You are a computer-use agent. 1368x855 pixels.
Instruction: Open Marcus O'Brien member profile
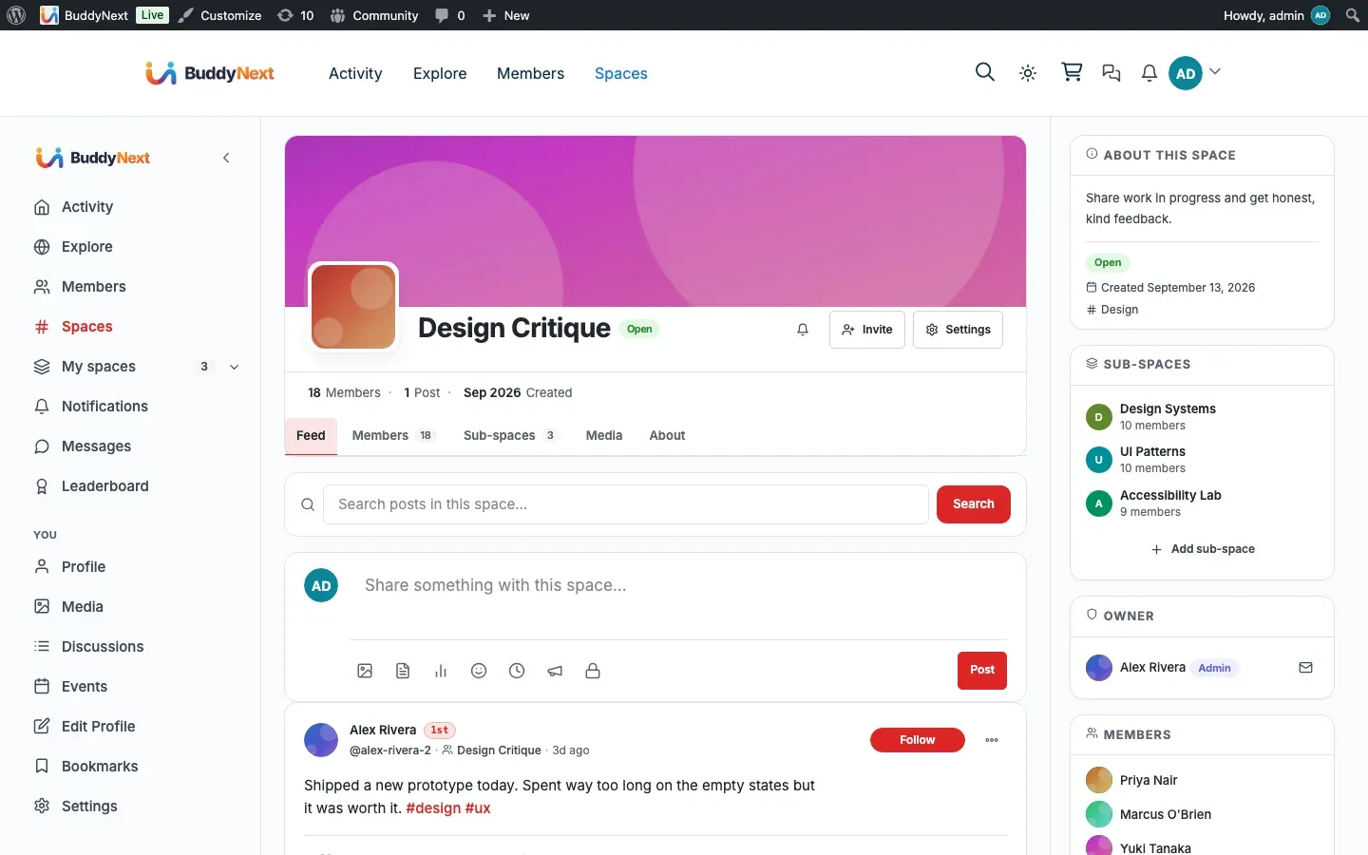click(x=1166, y=815)
